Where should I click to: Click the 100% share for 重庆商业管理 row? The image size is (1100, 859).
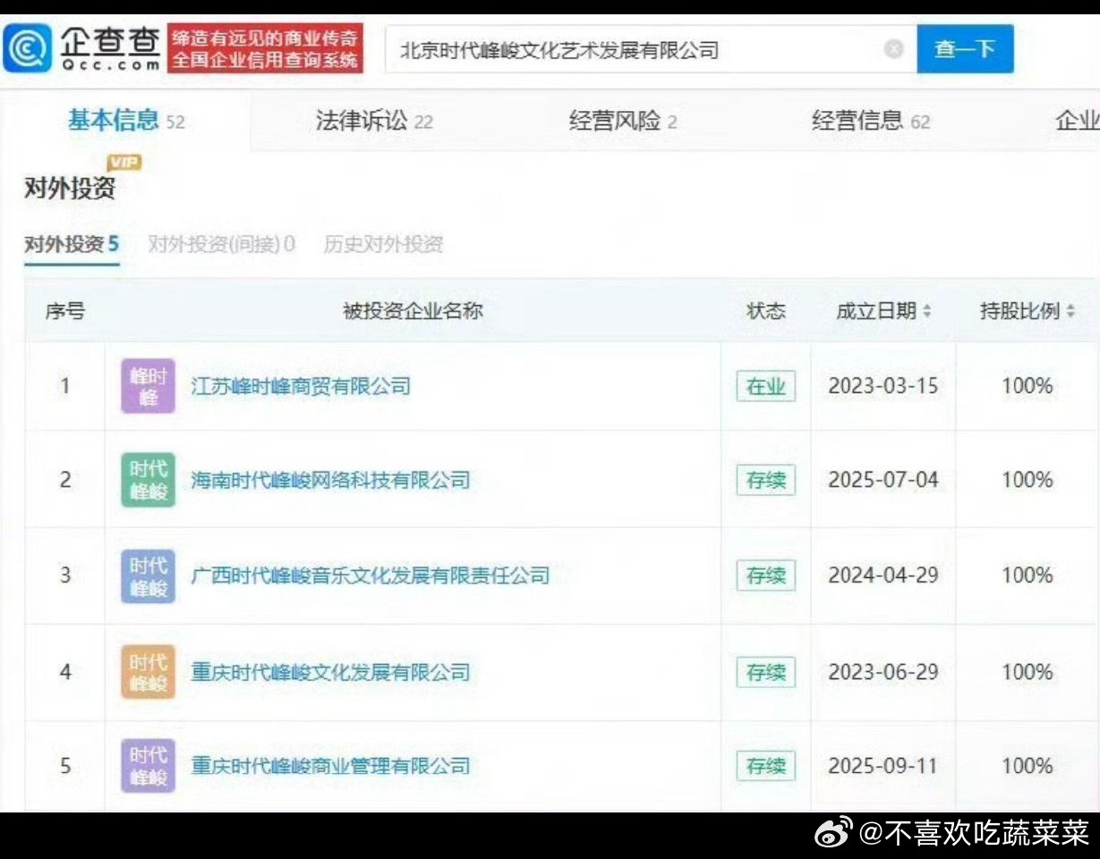coord(1027,766)
